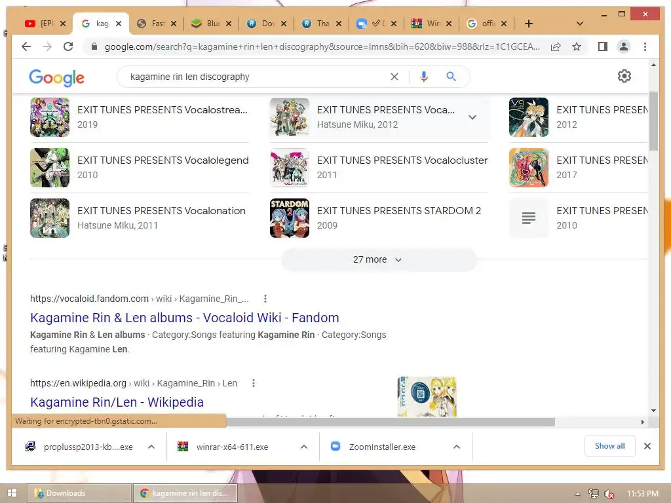Switch to the BlueStacks tab
This screenshot has height=503, width=671.
tap(212, 24)
